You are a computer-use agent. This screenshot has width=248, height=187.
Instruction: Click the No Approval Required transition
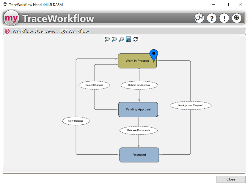click(x=191, y=105)
